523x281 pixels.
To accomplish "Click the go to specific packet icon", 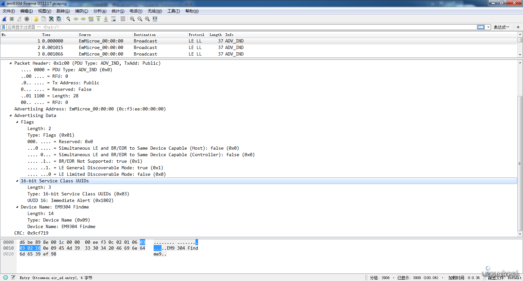I will 91,19.
